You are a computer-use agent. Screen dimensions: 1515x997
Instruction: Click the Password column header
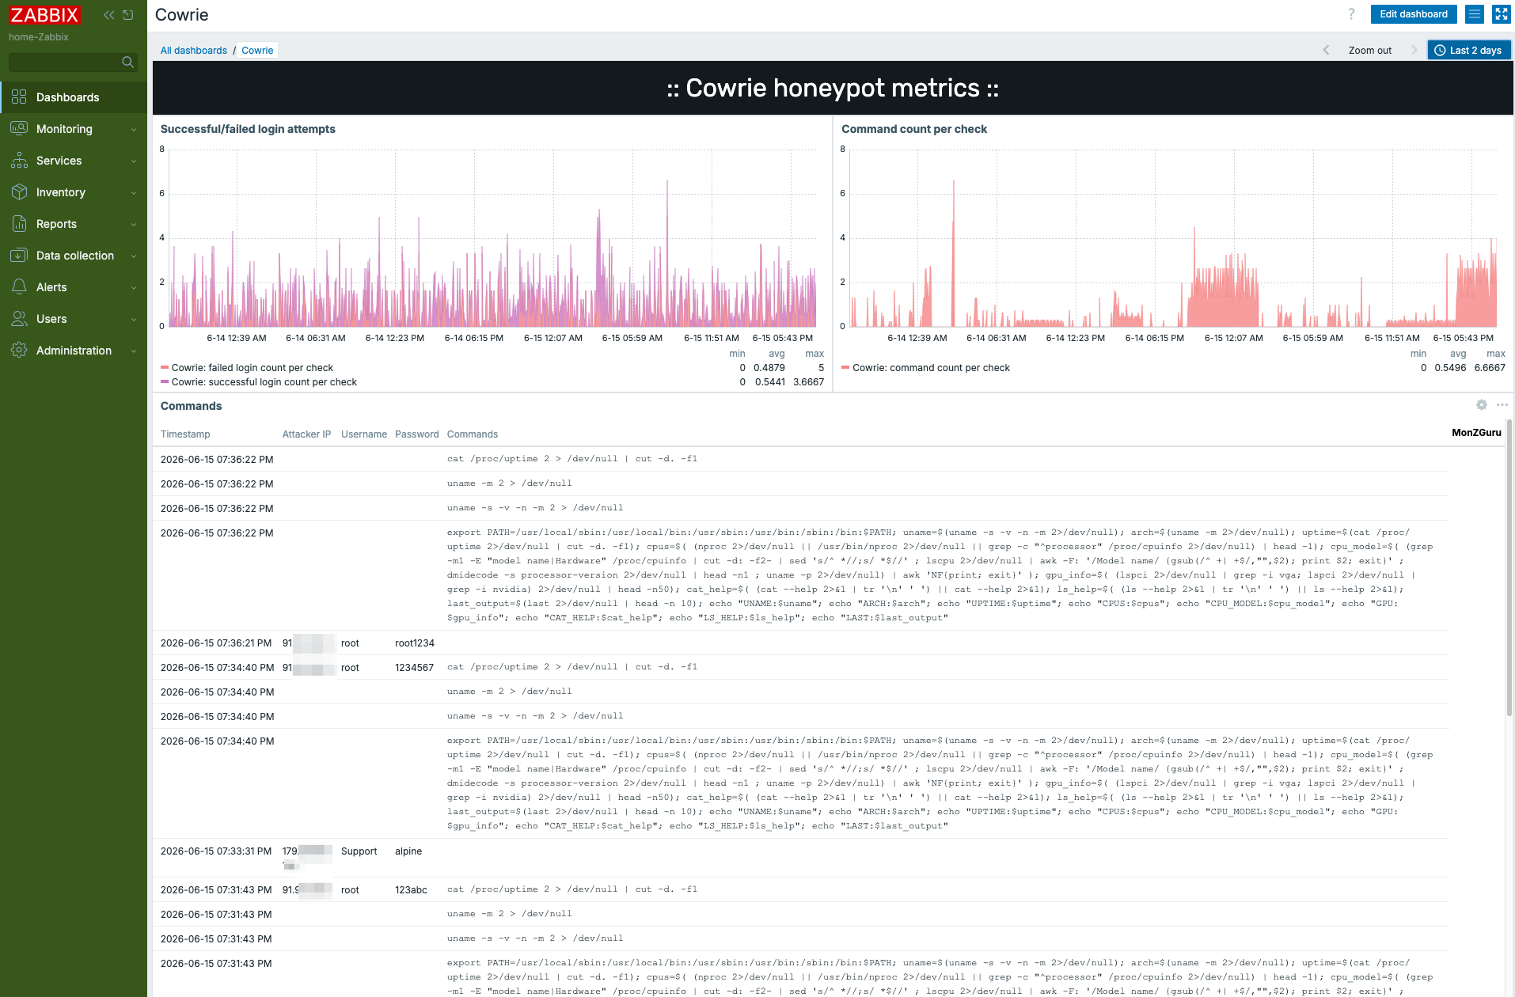click(417, 434)
